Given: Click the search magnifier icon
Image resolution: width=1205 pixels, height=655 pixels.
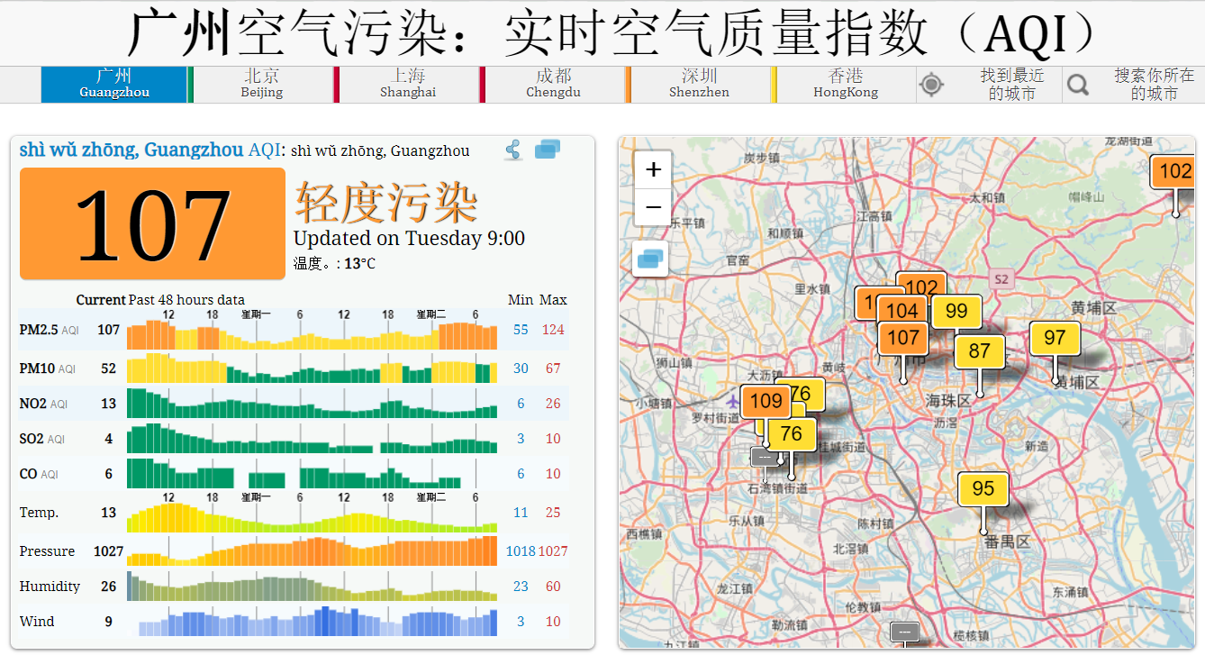Looking at the screenshot, I should click(1077, 85).
